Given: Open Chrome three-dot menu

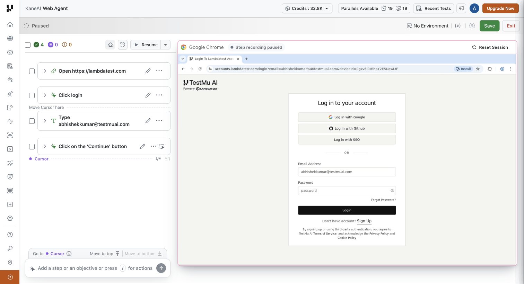Looking at the screenshot, I should [510, 69].
